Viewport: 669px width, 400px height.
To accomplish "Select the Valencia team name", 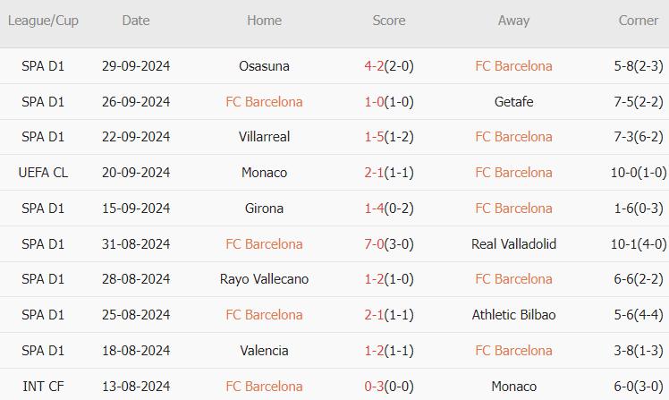I will 264,351.
